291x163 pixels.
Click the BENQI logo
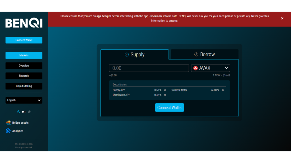click(24, 23)
